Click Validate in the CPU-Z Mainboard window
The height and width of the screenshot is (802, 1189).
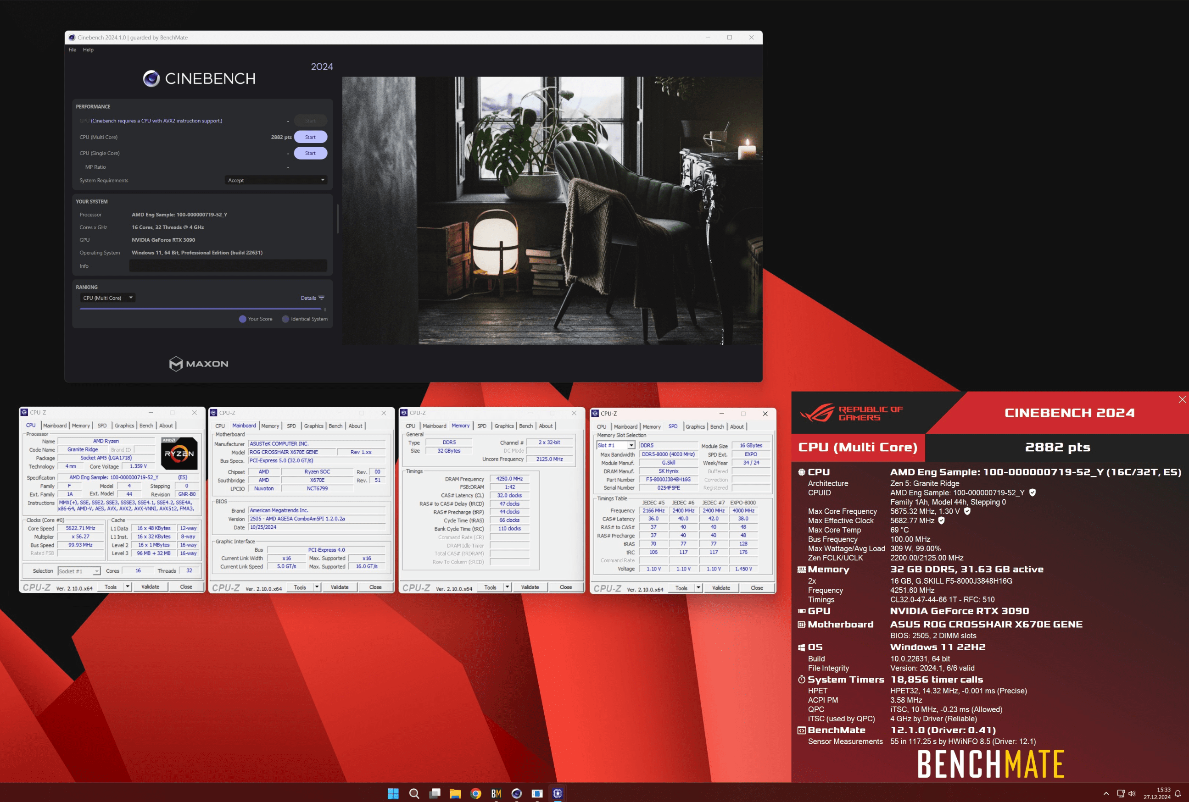339,587
